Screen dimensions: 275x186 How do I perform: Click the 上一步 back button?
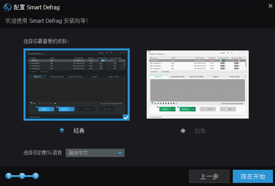[x=209, y=176]
